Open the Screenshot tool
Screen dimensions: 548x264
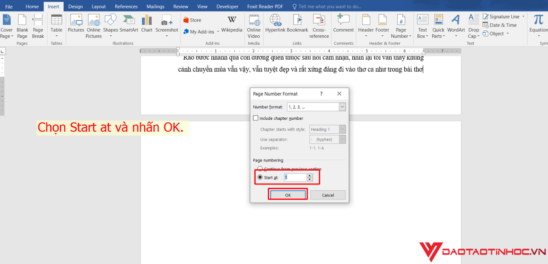click(167, 26)
